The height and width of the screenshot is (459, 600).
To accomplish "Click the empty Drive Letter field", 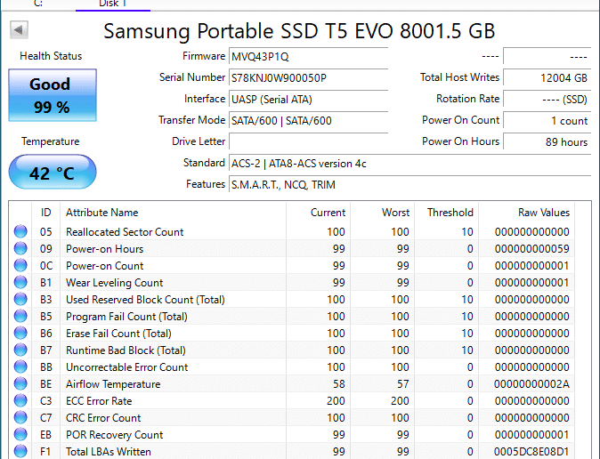I will [308, 142].
